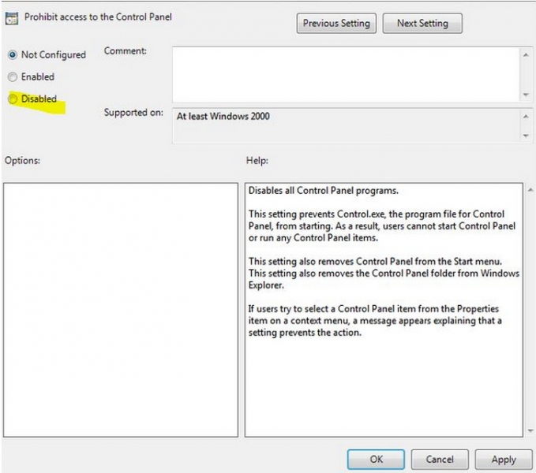
Task: Confirm the dialog with OK
Action: tap(376, 459)
